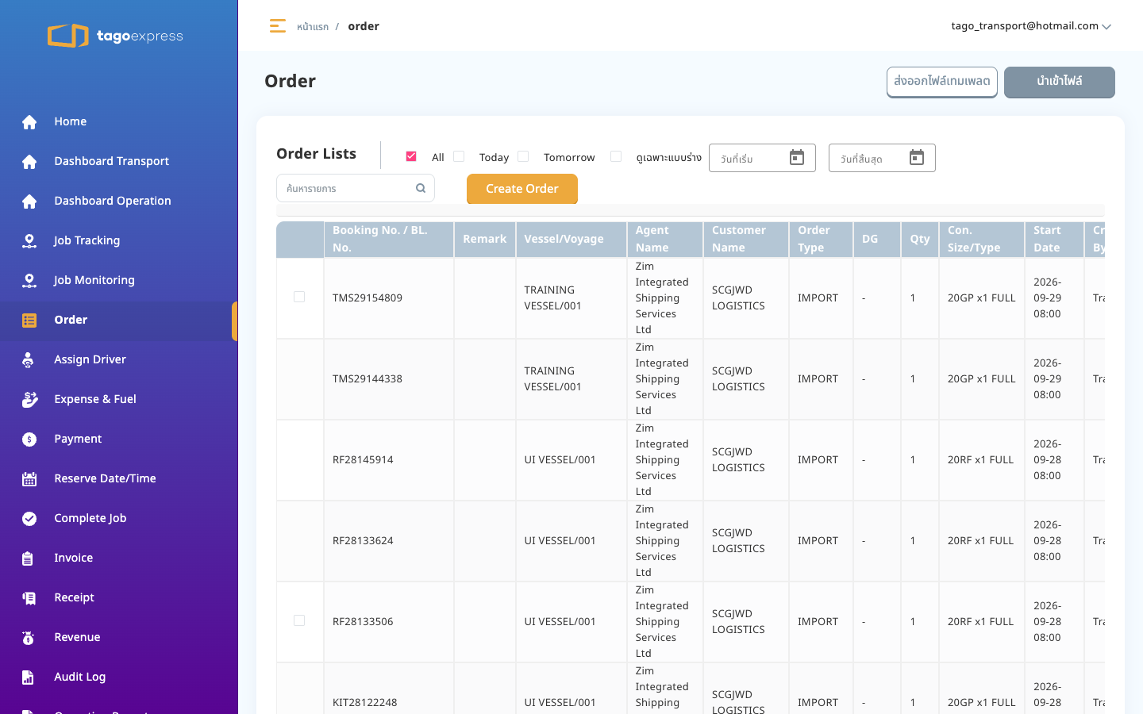Click the วันที่เริ่ม start date field
The width and height of the screenshot is (1143, 714).
[x=762, y=158]
